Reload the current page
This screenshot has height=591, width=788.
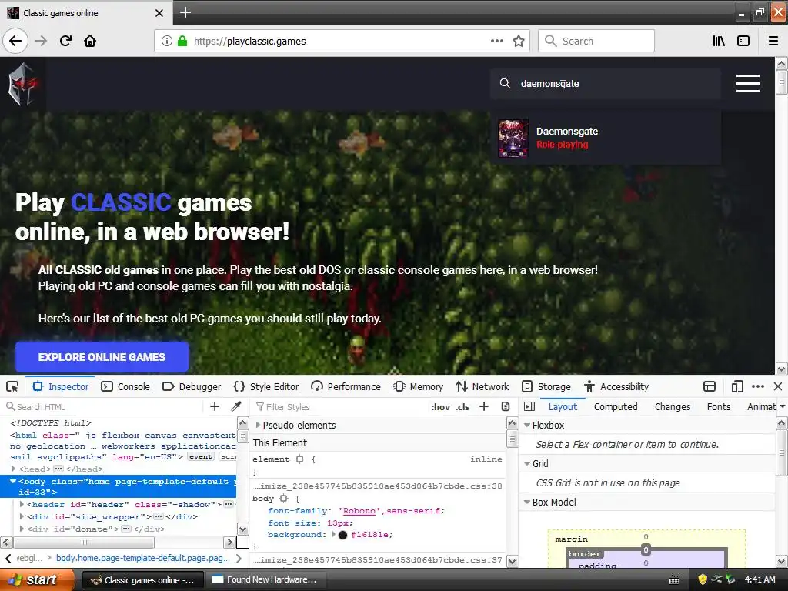65,41
